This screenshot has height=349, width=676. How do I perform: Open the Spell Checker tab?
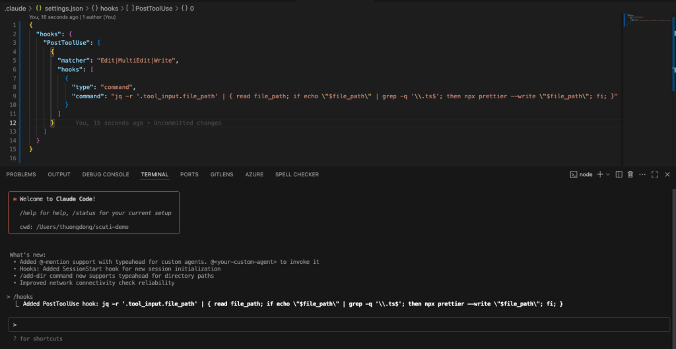tap(297, 174)
